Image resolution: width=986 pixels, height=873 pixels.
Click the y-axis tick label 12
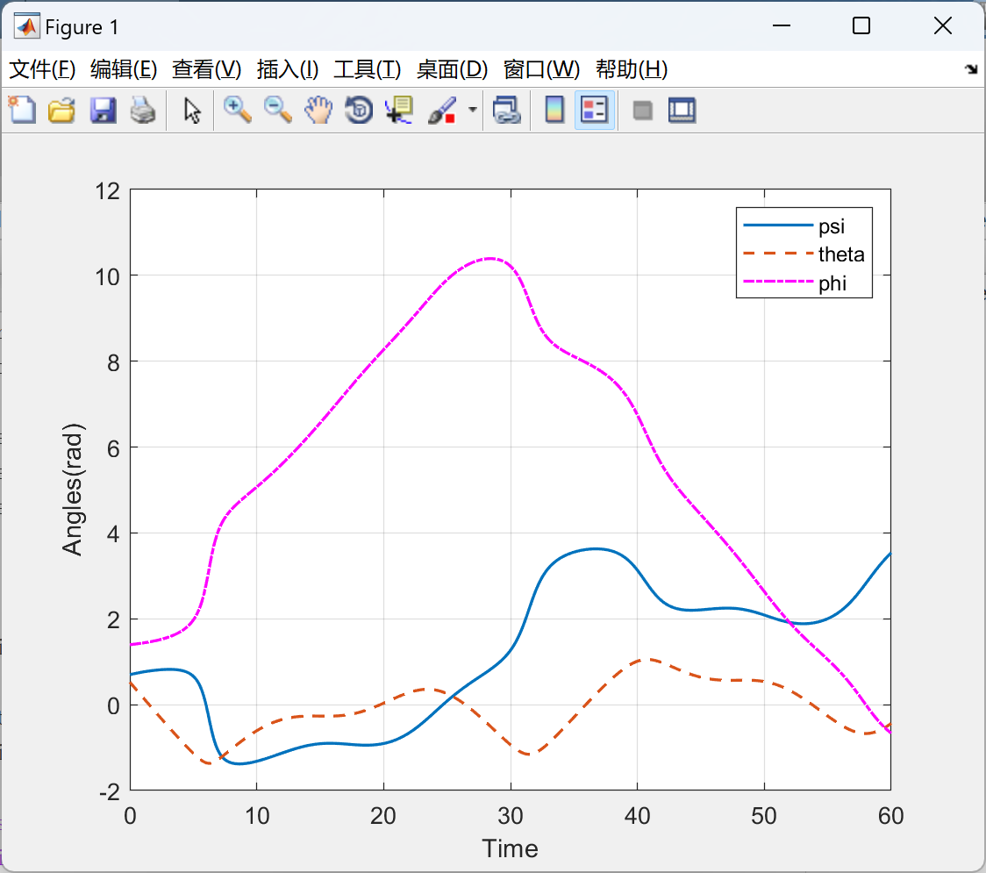click(108, 191)
